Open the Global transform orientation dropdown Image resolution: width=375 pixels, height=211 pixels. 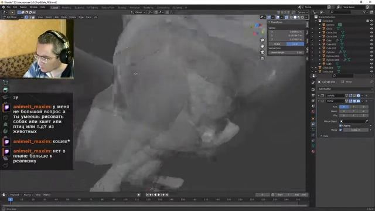(x=138, y=12)
